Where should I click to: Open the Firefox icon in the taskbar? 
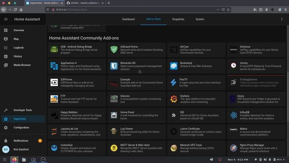(x=14, y=159)
